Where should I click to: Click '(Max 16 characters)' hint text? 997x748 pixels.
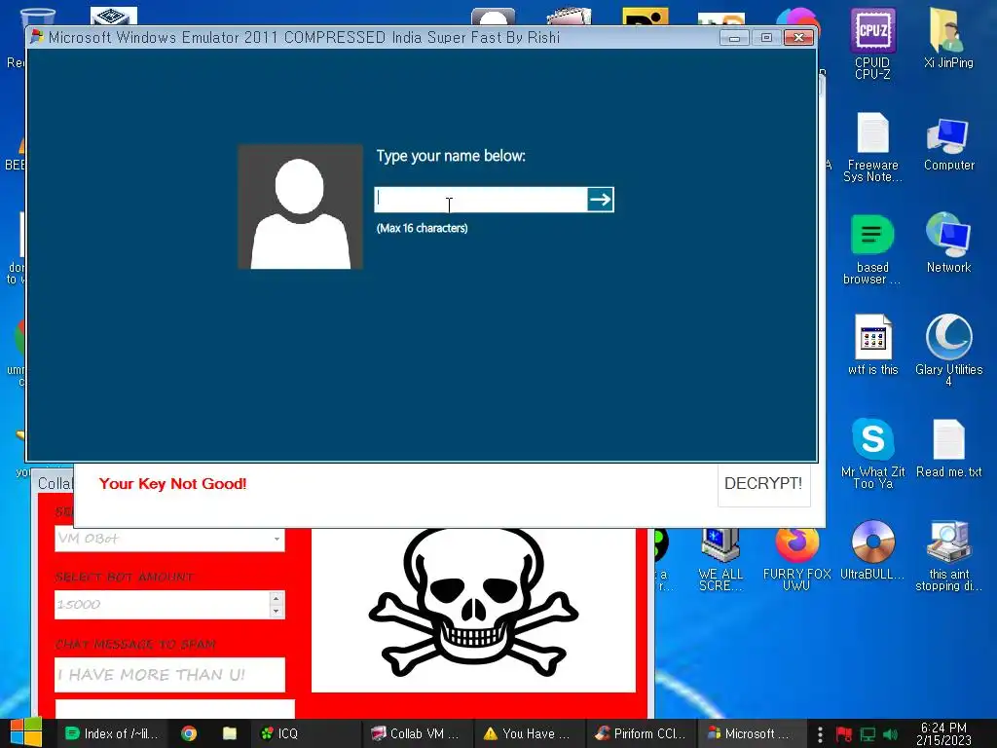point(423,228)
